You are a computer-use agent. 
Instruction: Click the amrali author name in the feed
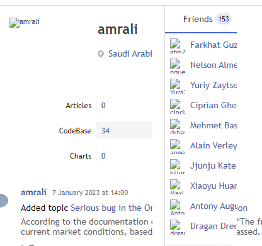[33, 192]
